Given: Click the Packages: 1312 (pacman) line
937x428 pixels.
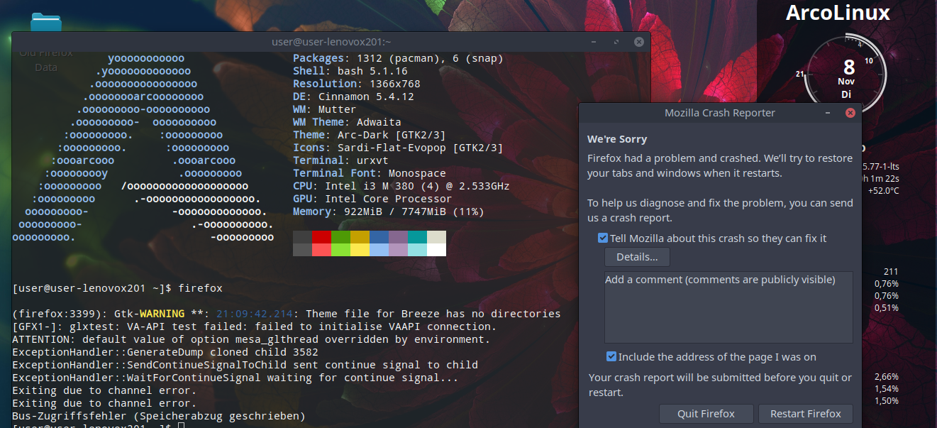Looking at the screenshot, I should click(398, 58).
